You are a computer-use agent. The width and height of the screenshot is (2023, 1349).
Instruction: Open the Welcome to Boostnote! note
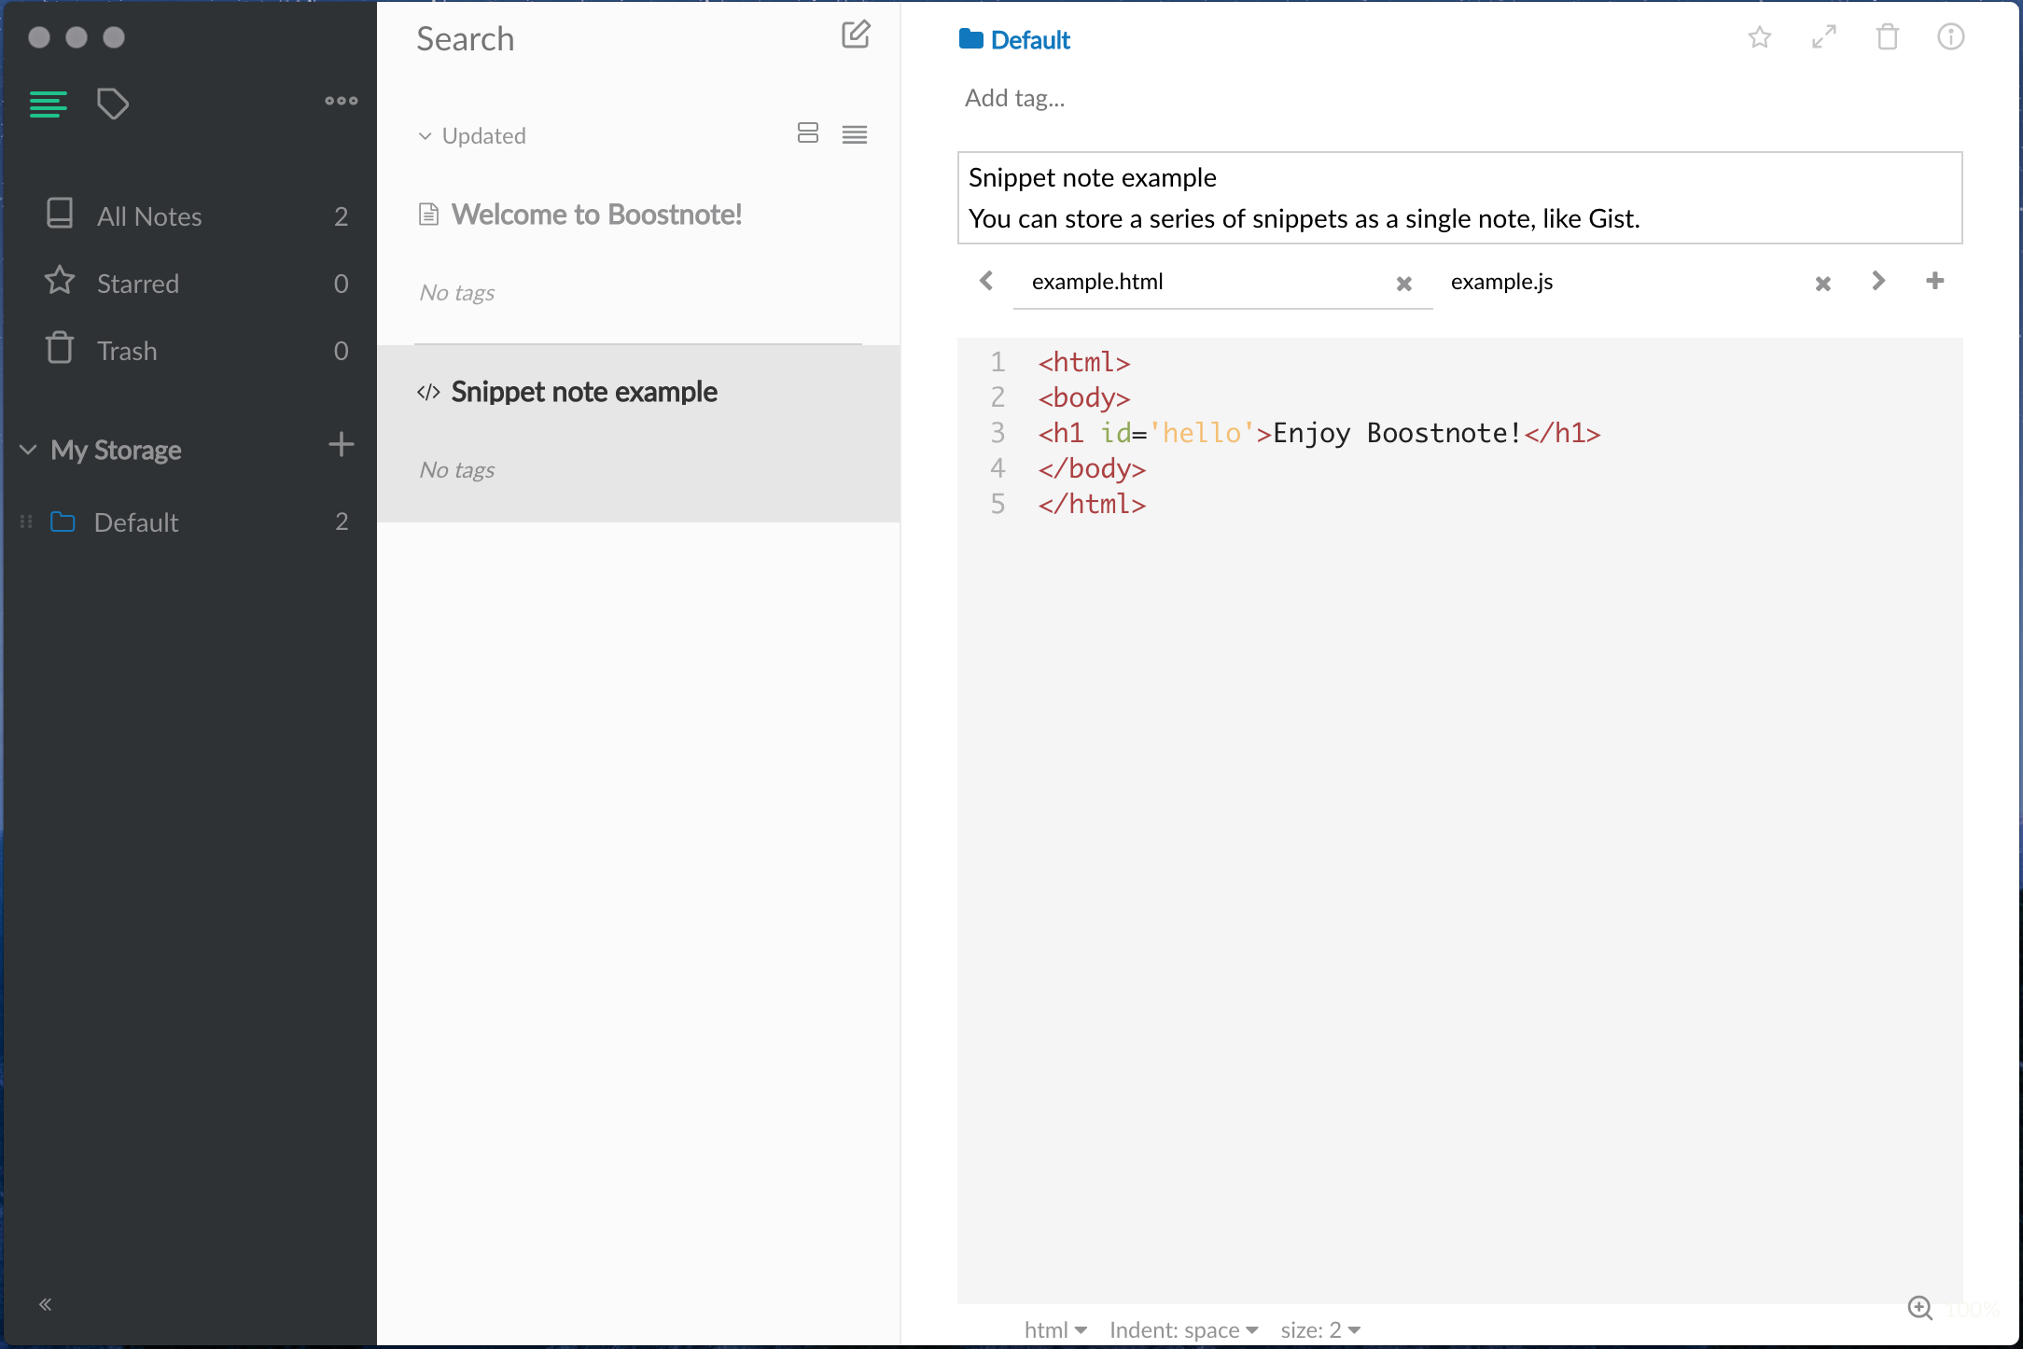597,216
